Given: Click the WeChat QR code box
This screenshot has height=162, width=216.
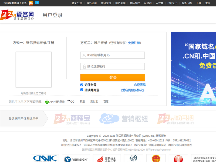Looking at the screenshot, I should tap(33, 70).
